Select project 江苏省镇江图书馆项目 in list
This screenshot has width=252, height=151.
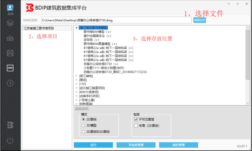[x=47, y=28]
